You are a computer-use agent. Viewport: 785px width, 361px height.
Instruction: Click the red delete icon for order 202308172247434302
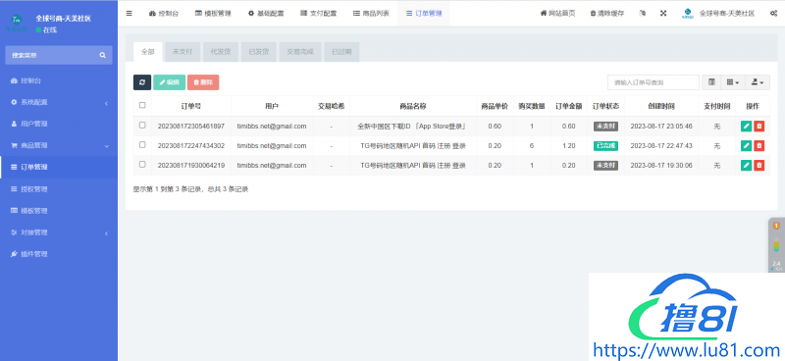click(759, 146)
